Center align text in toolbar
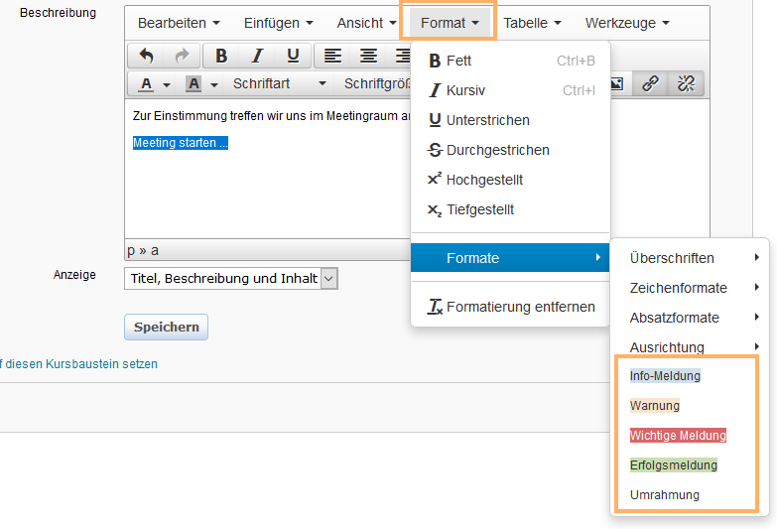This screenshot has width=777, height=529. click(368, 56)
